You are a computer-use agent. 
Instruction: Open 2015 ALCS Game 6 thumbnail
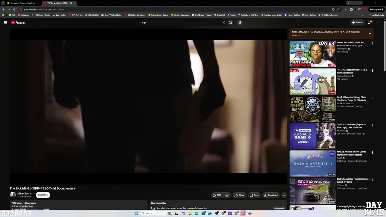313,136
